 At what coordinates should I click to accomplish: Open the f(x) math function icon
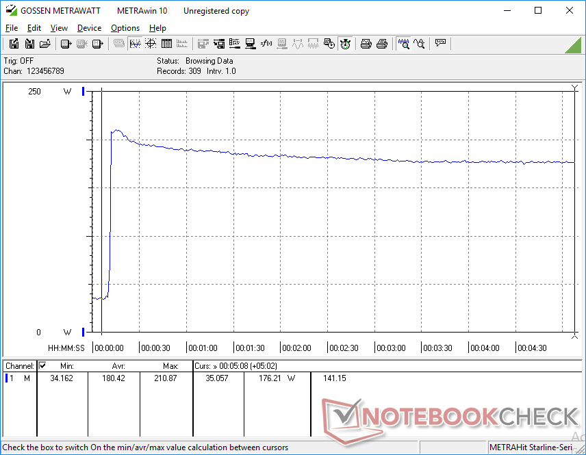point(266,44)
